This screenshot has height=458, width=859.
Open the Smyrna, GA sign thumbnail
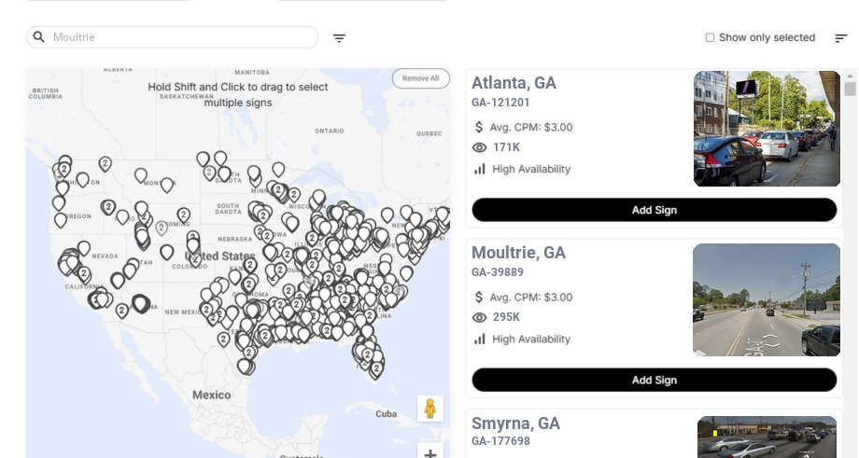[767, 437]
